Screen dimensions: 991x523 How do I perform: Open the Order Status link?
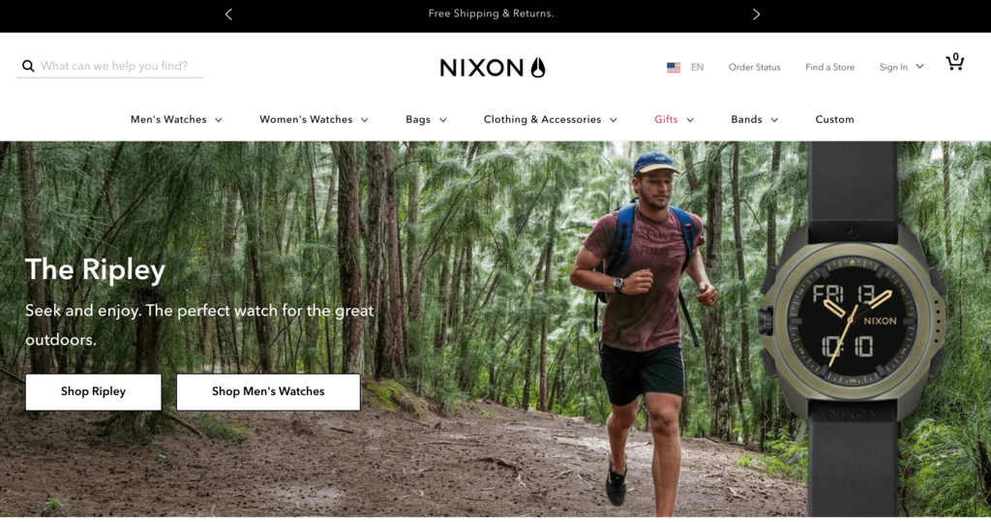click(x=754, y=67)
